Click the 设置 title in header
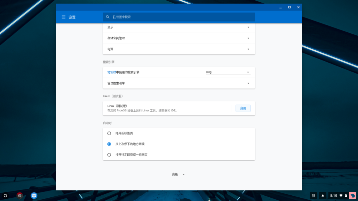 coord(72,17)
